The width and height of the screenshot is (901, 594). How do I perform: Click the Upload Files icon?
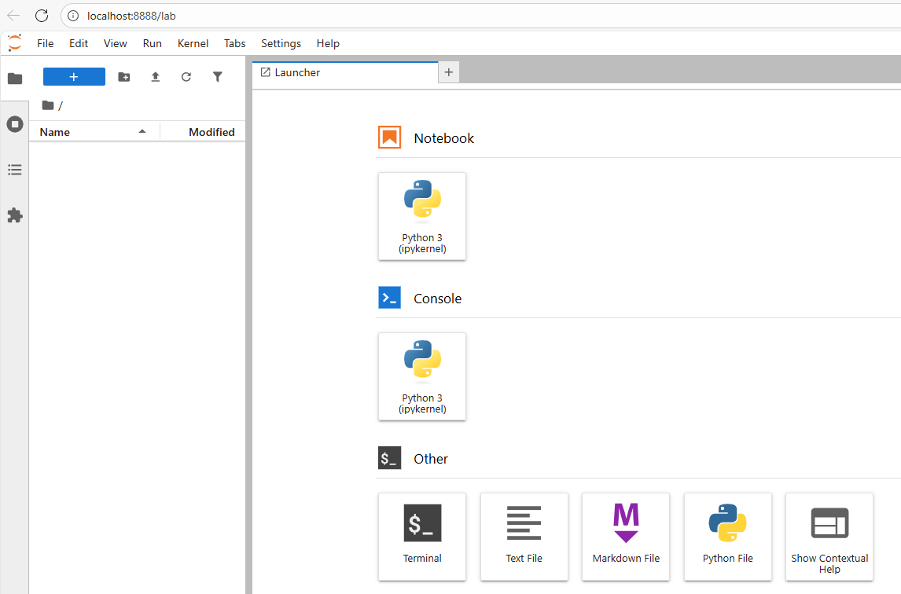click(155, 76)
